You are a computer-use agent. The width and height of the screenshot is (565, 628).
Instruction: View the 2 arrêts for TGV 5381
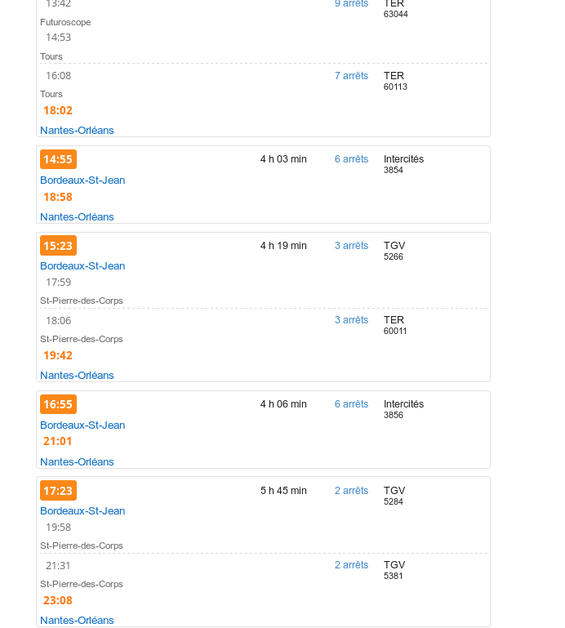click(351, 565)
